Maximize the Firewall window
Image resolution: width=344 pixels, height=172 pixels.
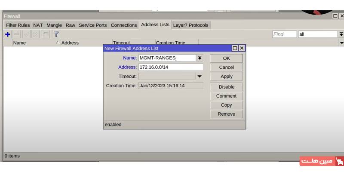[335, 16]
